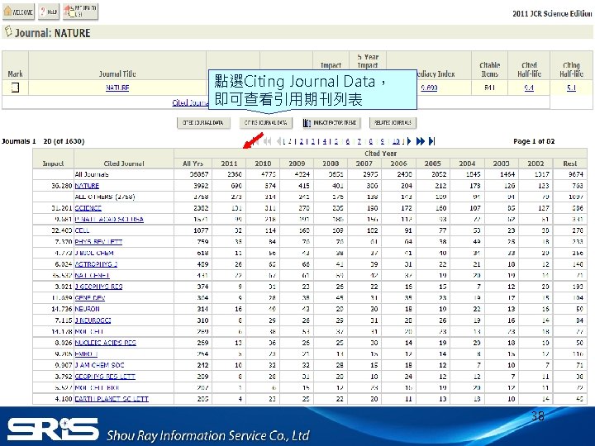The image size is (595, 446).
Task: Click the 2006 cited year column header
Action: point(398,164)
